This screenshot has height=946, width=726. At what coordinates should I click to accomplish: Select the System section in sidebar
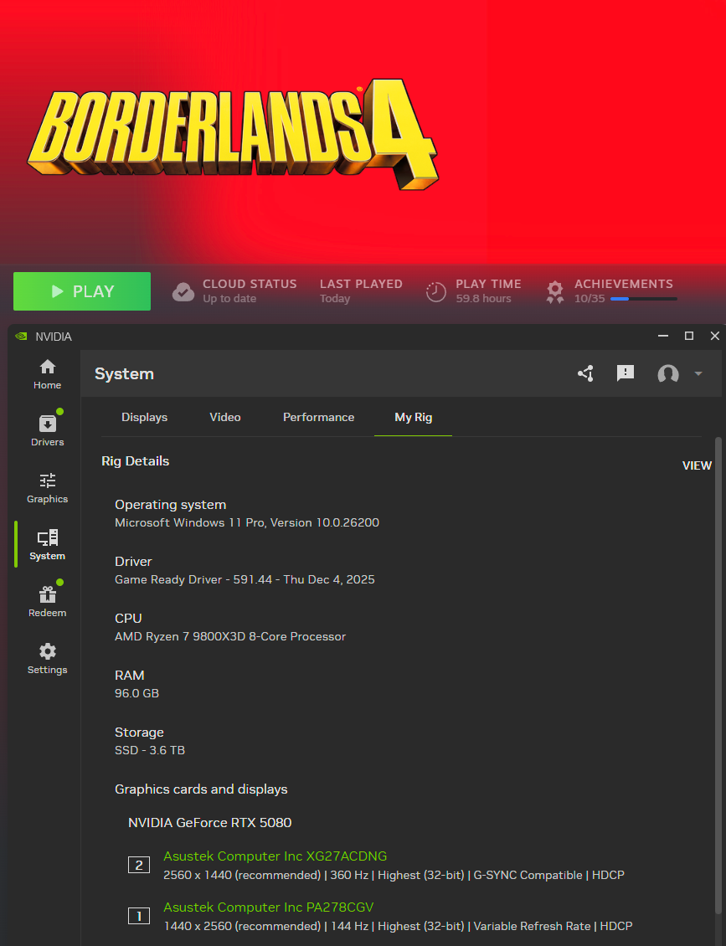point(47,545)
